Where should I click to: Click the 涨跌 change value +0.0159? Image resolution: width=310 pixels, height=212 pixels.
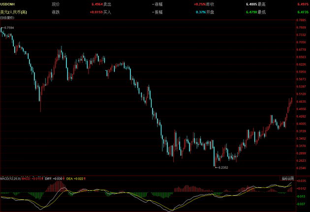click(x=96, y=11)
